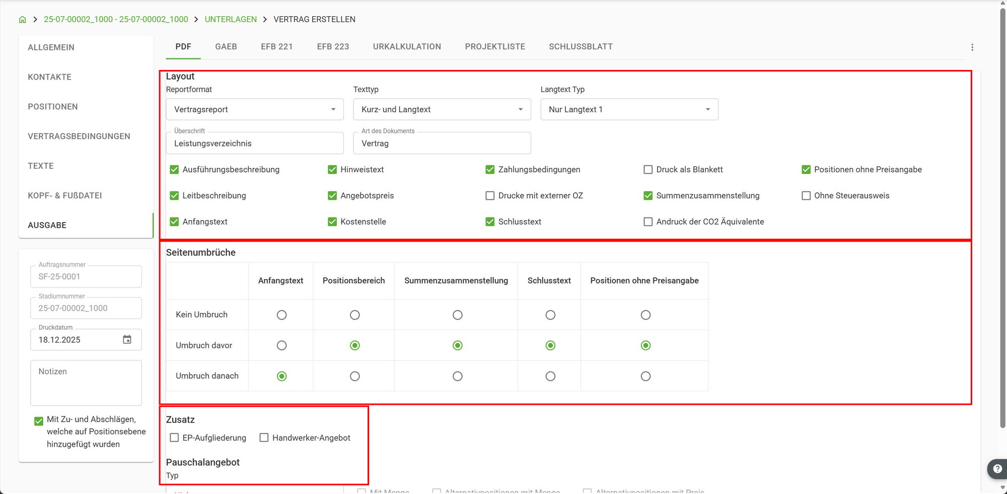This screenshot has width=1007, height=494.
Task: Select Umbruch danach for Positionsbereich
Action: point(355,376)
